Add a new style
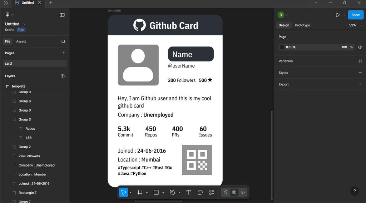This screenshot has height=203, width=366. click(x=360, y=73)
